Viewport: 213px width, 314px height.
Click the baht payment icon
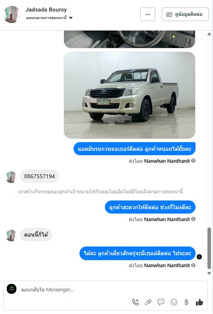[186, 302]
